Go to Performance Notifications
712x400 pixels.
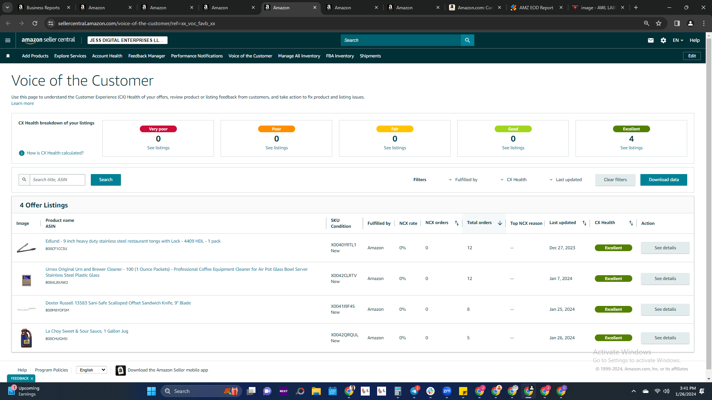tap(197, 56)
